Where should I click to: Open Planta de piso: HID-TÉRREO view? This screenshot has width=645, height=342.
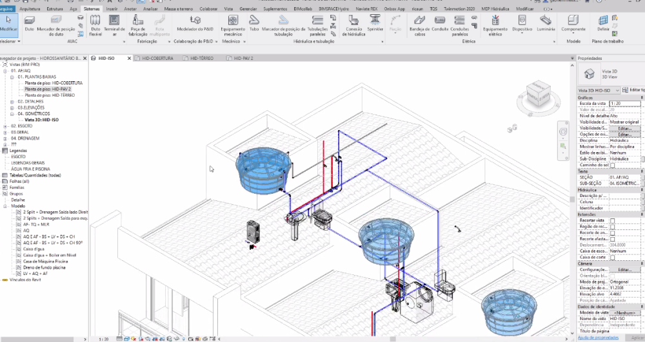[x=50, y=95]
